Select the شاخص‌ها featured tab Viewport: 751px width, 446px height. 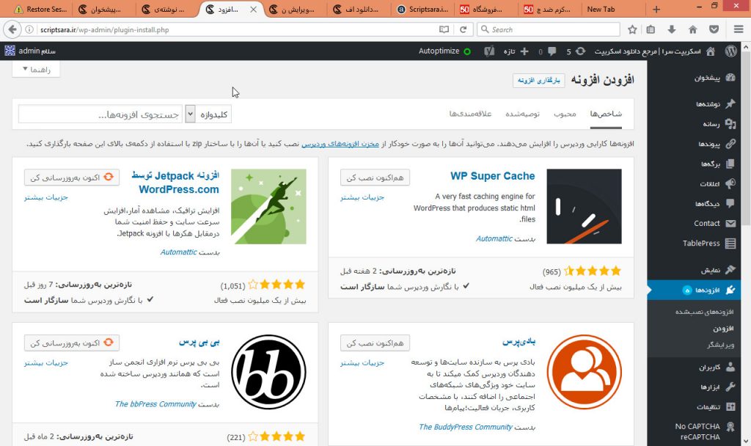tap(606, 114)
